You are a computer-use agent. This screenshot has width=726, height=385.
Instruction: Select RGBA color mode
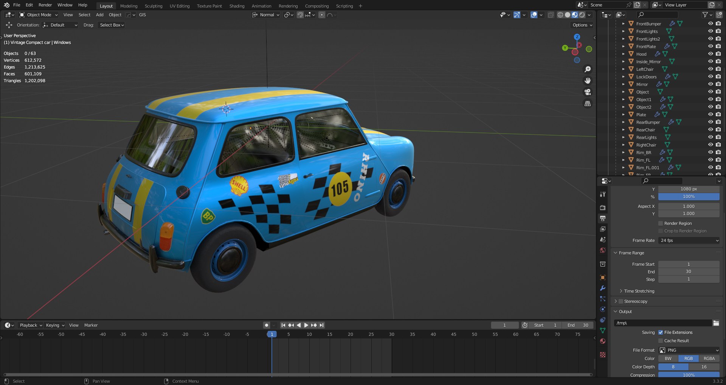[x=709, y=359]
